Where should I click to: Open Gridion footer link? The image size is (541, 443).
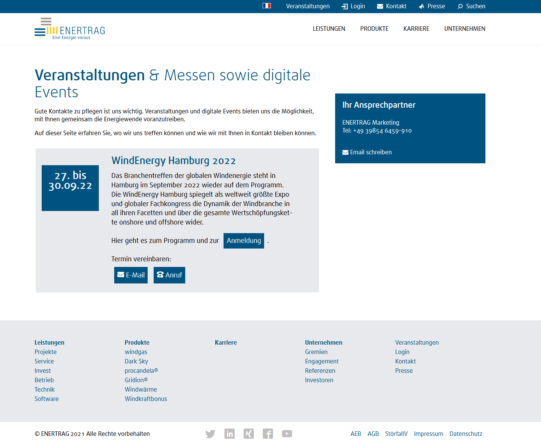coord(136,380)
